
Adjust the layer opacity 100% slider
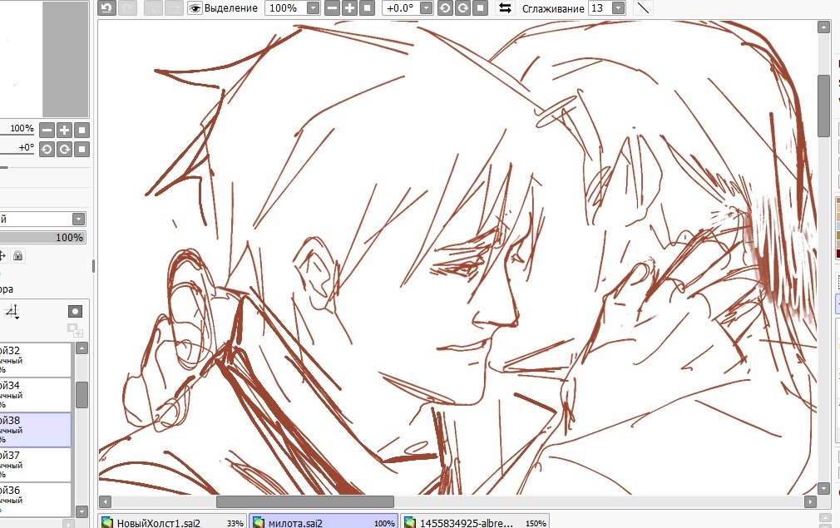point(43,237)
